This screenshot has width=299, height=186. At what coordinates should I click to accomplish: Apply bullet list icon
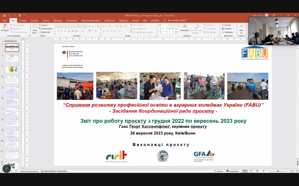coord(105,26)
